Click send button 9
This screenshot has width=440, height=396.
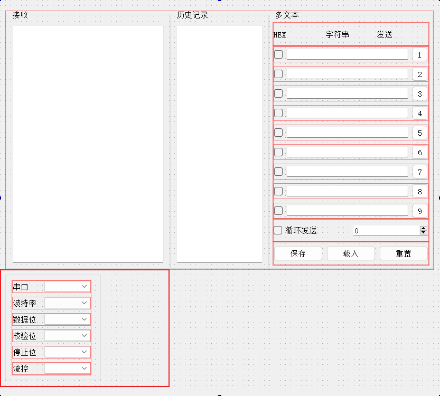(x=420, y=211)
